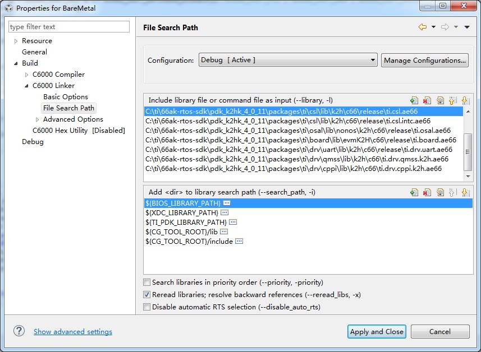Enable Disable automatic RTS selection checkbox

(147, 307)
